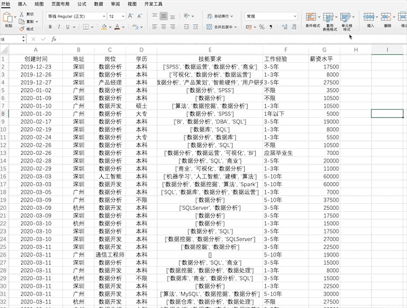
Task: Click the fx insert function icon
Action: pos(54,39)
